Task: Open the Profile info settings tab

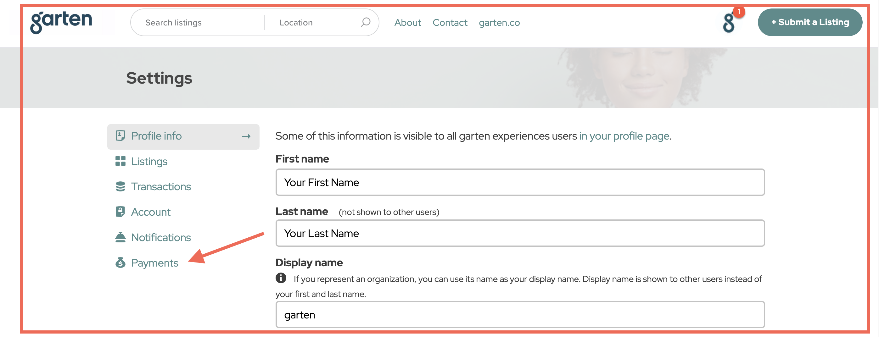Action: (183, 136)
